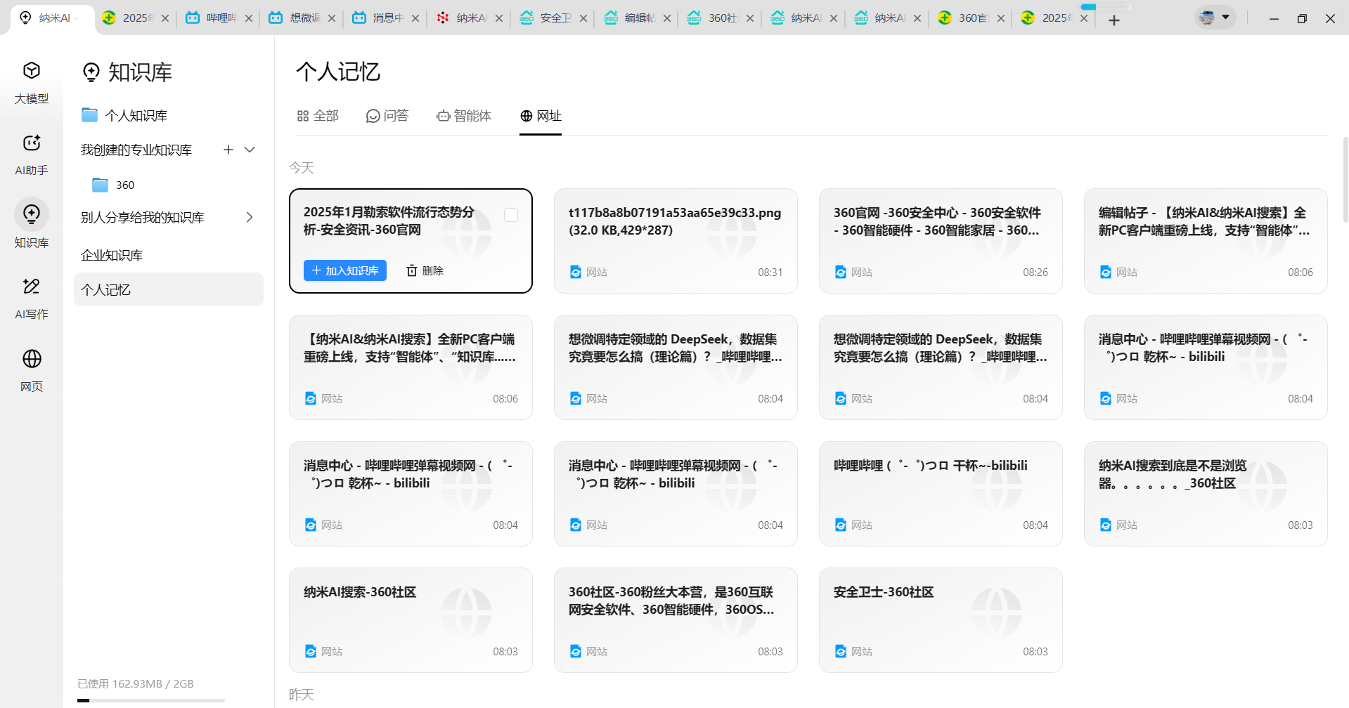Click the 今天 date group label
Image resolution: width=1349 pixels, height=708 pixels.
301,168
